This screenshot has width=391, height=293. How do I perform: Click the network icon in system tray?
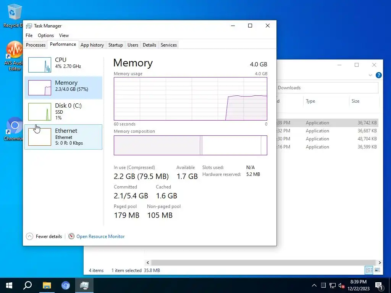pyautogui.click(x=333, y=285)
